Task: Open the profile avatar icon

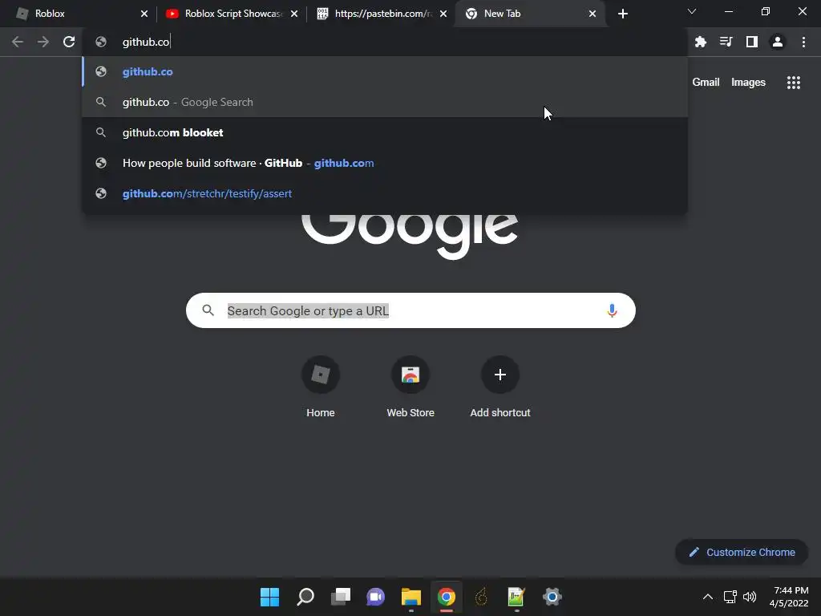Action: pyautogui.click(x=778, y=42)
